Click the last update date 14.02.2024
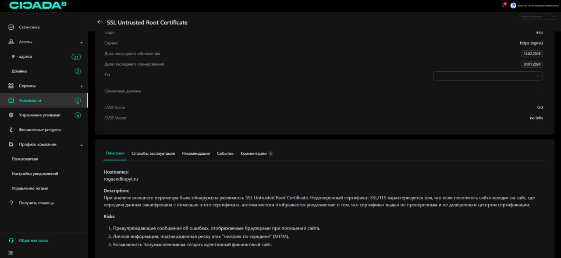The width and height of the screenshot is (561, 258). 532,54
